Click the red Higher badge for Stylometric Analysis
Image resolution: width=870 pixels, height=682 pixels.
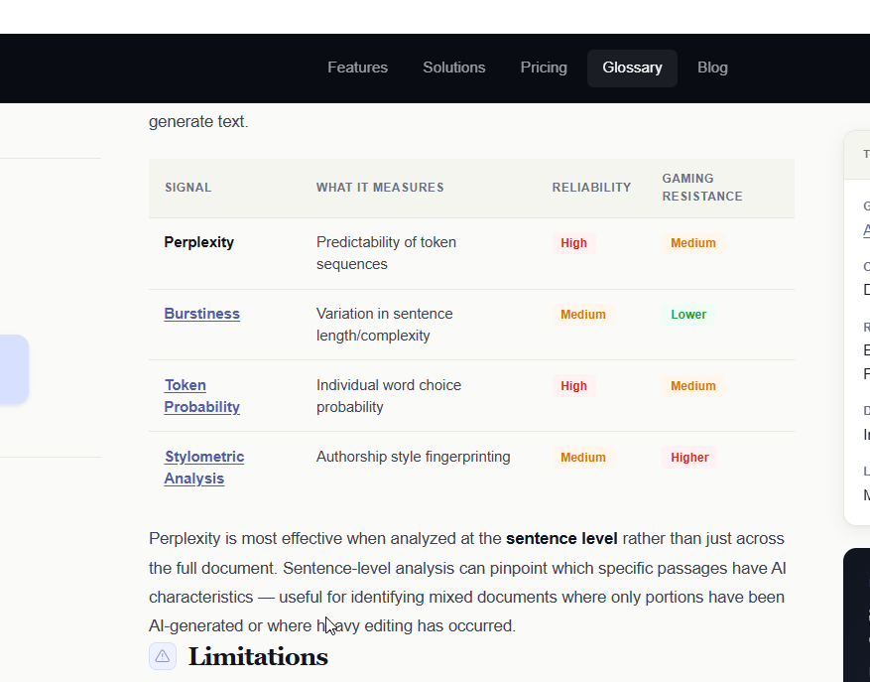(x=689, y=458)
